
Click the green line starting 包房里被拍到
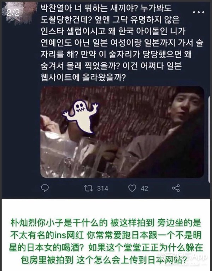pos(104,260)
